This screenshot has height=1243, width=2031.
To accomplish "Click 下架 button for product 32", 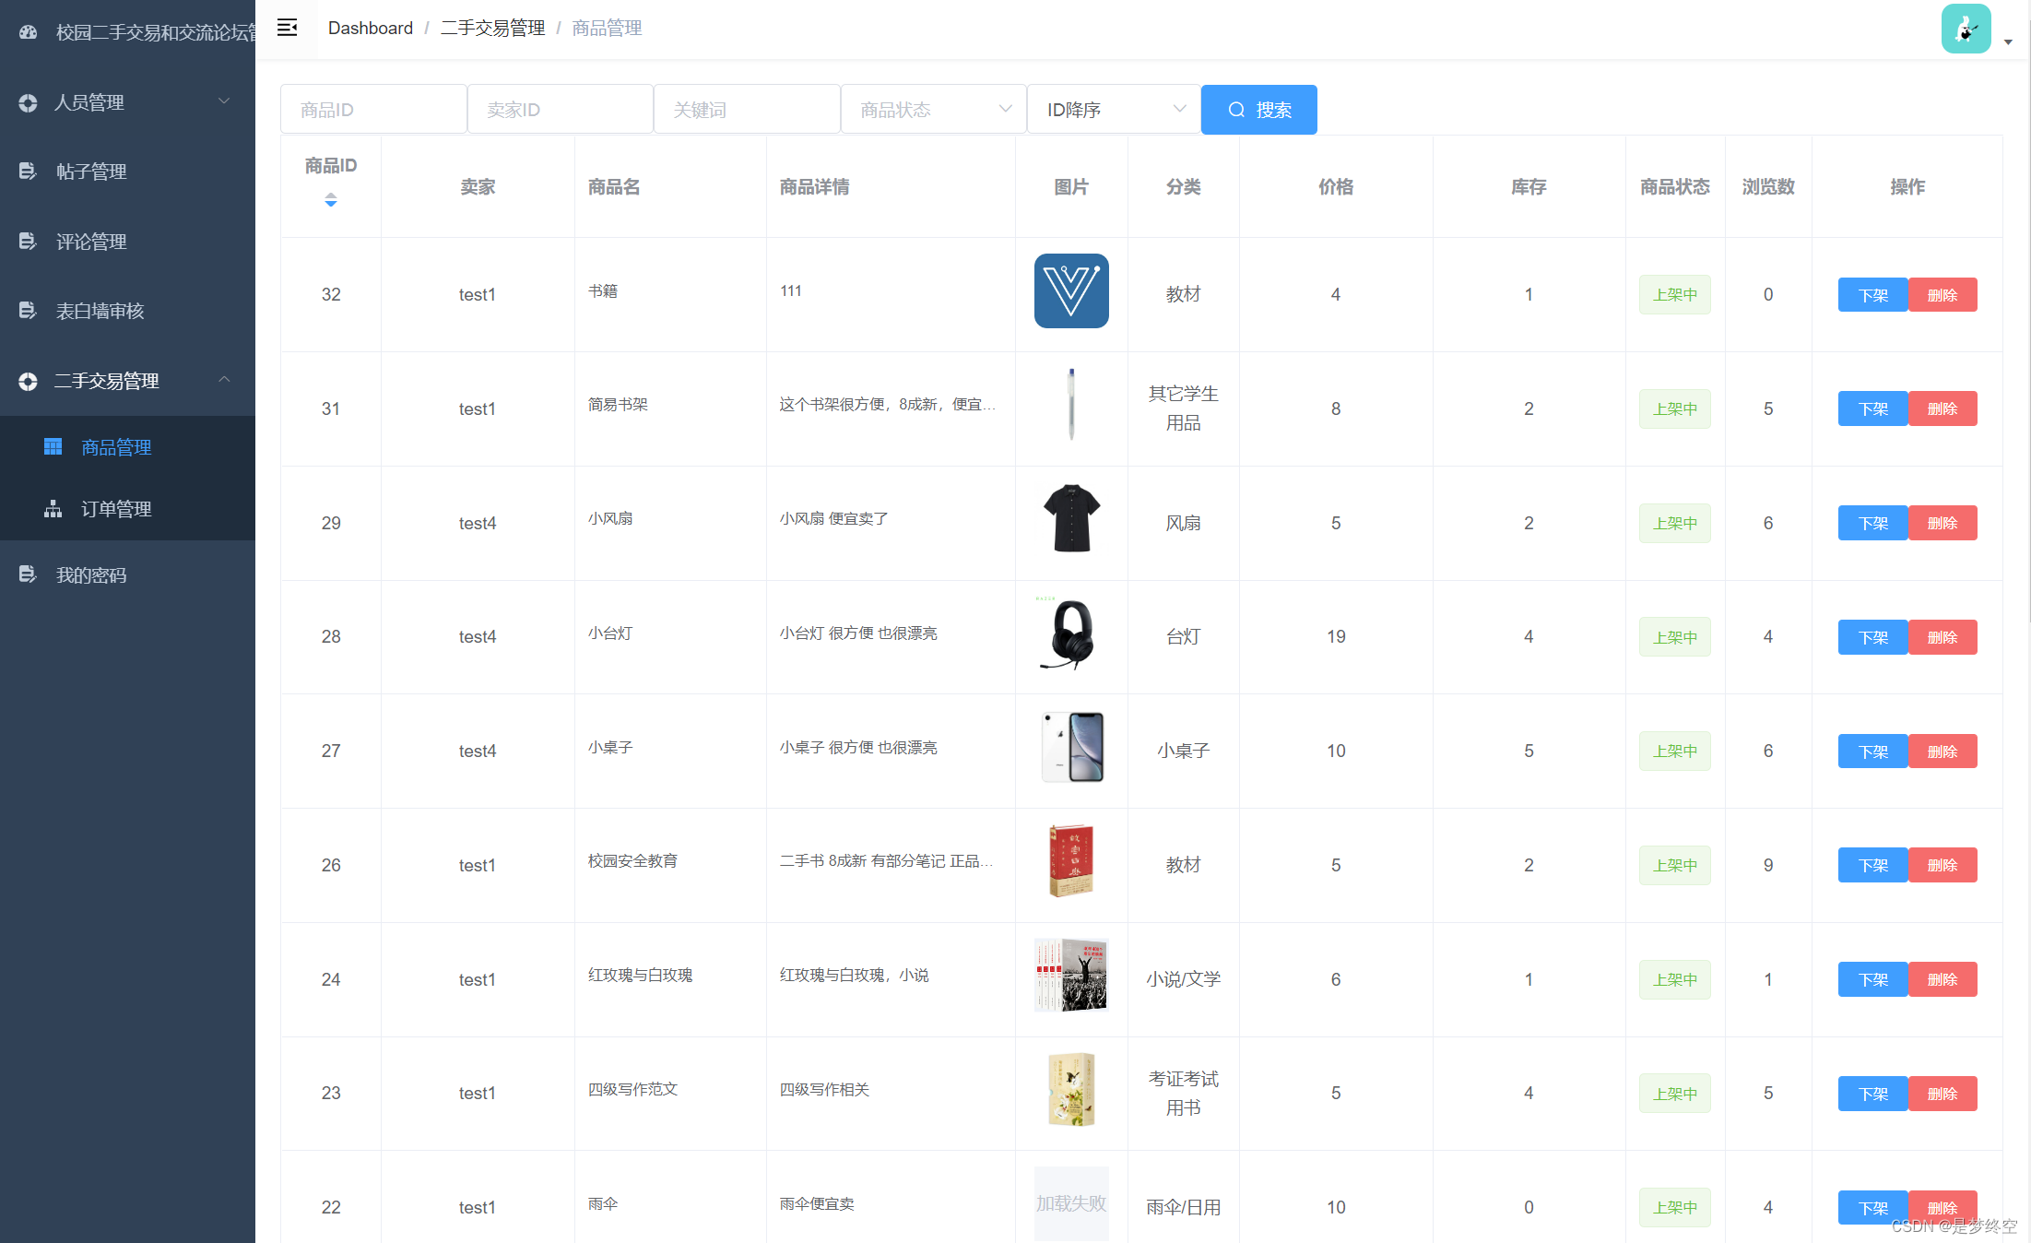I will pos(1872,295).
